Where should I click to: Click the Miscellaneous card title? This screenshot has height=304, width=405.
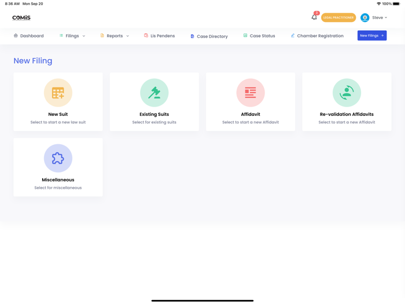[x=58, y=180]
